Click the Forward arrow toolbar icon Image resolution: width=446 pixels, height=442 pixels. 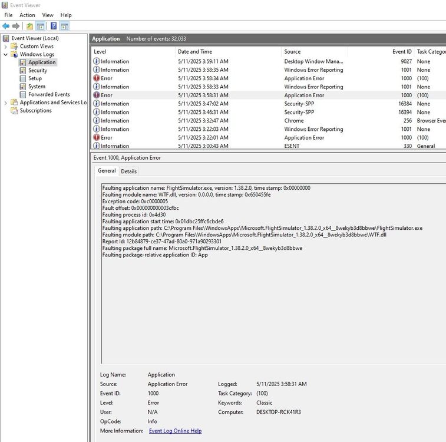click(16, 26)
